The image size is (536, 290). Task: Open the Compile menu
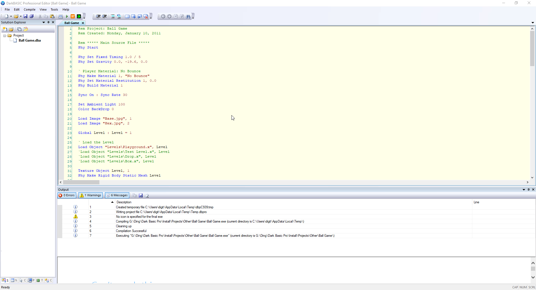(29, 9)
